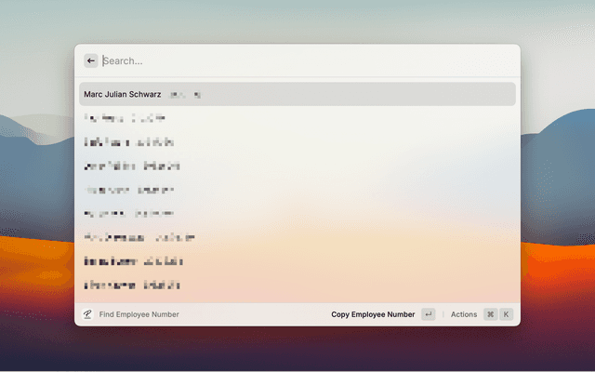Select the second employee in the list

[125, 118]
